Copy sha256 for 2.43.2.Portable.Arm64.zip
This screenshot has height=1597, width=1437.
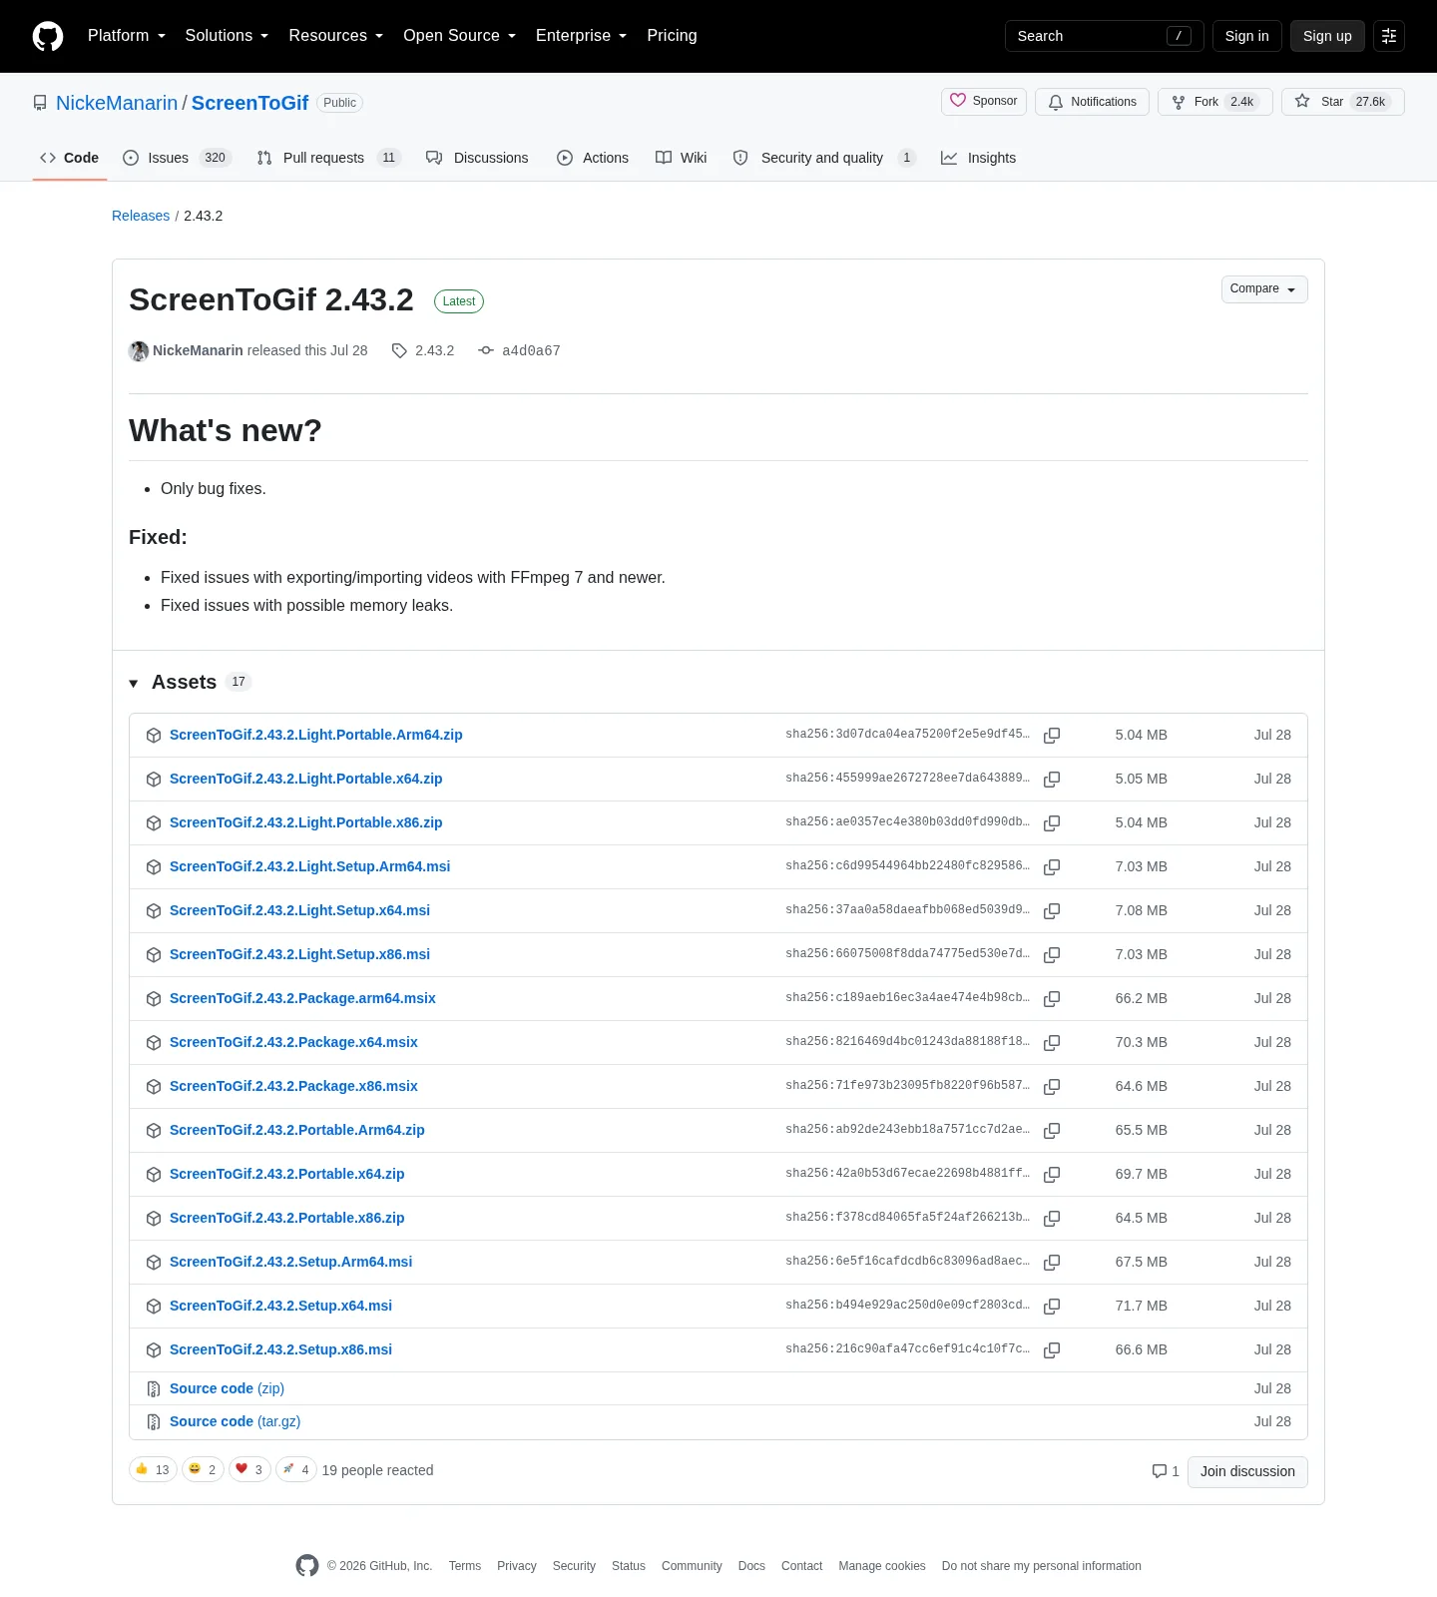coord(1052,1131)
